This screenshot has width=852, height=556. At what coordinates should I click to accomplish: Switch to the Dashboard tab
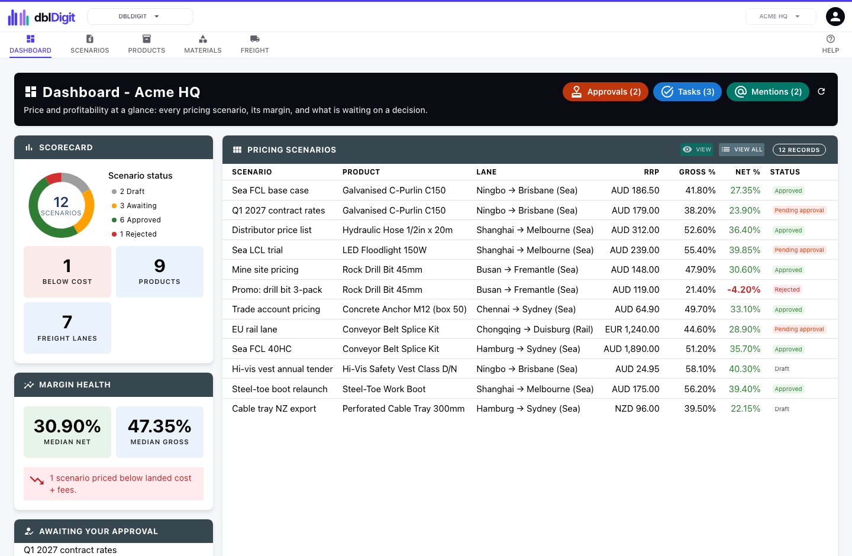(31, 44)
